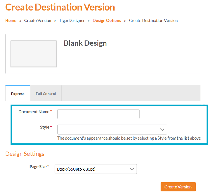Image resolution: width=208 pixels, height=194 pixels.
Task: Click the Style help text below dropdown
Action: click(129, 138)
